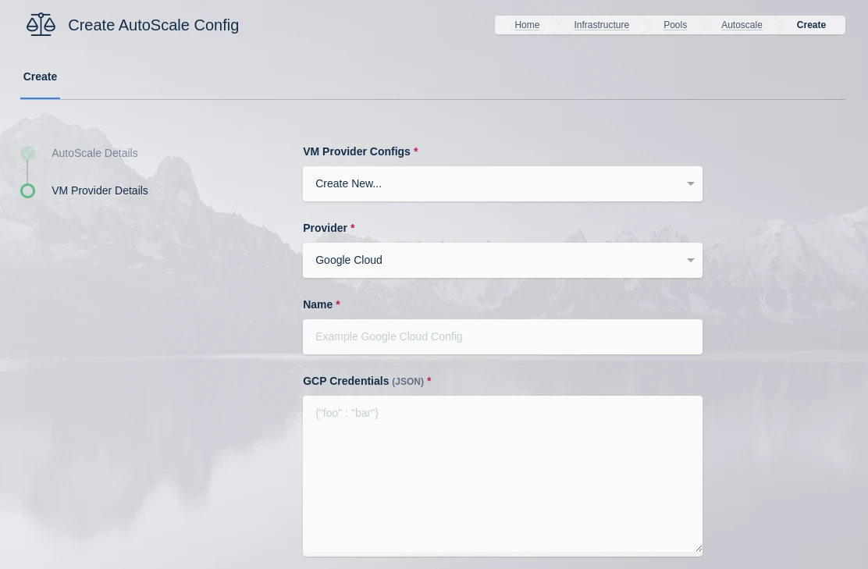This screenshot has height=569, width=868.
Task: Open the 'Create New...' VM Provider Configs dropdown
Action: 502,184
